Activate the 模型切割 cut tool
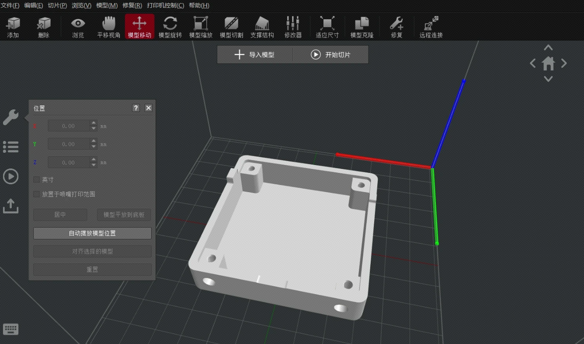This screenshot has height=344, width=584. [x=231, y=27]
